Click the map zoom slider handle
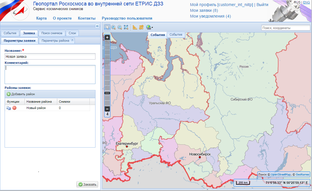Screen dimensions: 312x191 click(107, 93)
